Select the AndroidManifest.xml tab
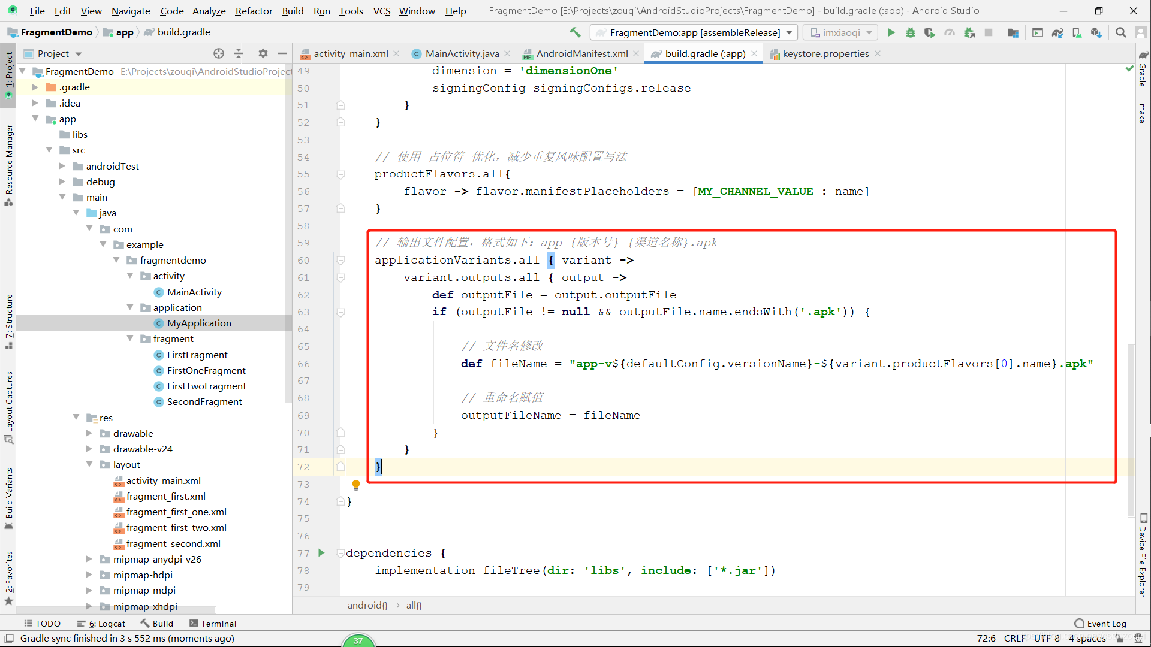This screenshot has height=647, width=1151. 581,54
